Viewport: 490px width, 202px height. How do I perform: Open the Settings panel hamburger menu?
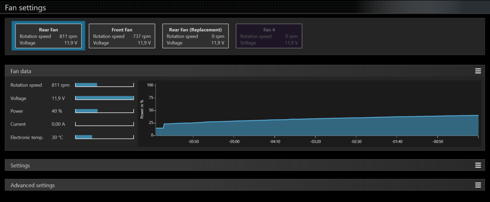pos(478,165)
